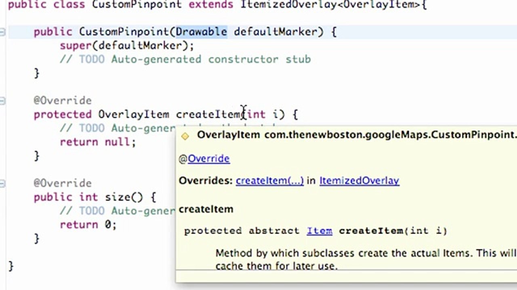The height and width of the screenshot is (290, 517).
Task: Click the protected keyword before OverlayItem createItem
Action: click(x=63, y=114)
